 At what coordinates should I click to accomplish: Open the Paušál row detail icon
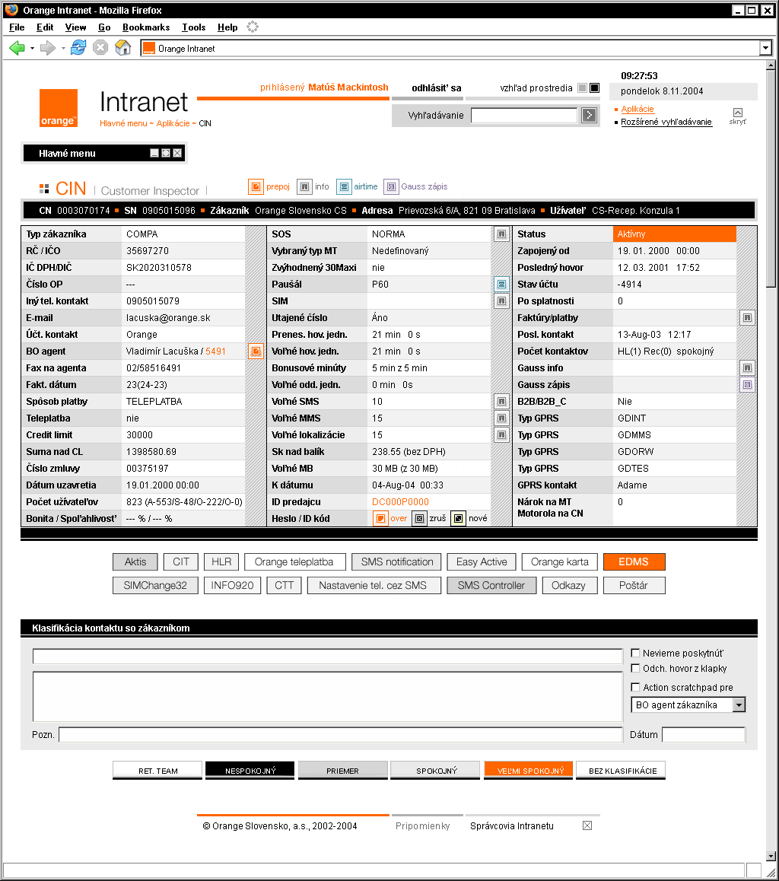(501, 285)
